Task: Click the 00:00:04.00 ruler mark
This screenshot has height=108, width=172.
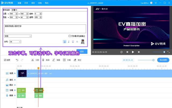Action: tap(75, 66)
